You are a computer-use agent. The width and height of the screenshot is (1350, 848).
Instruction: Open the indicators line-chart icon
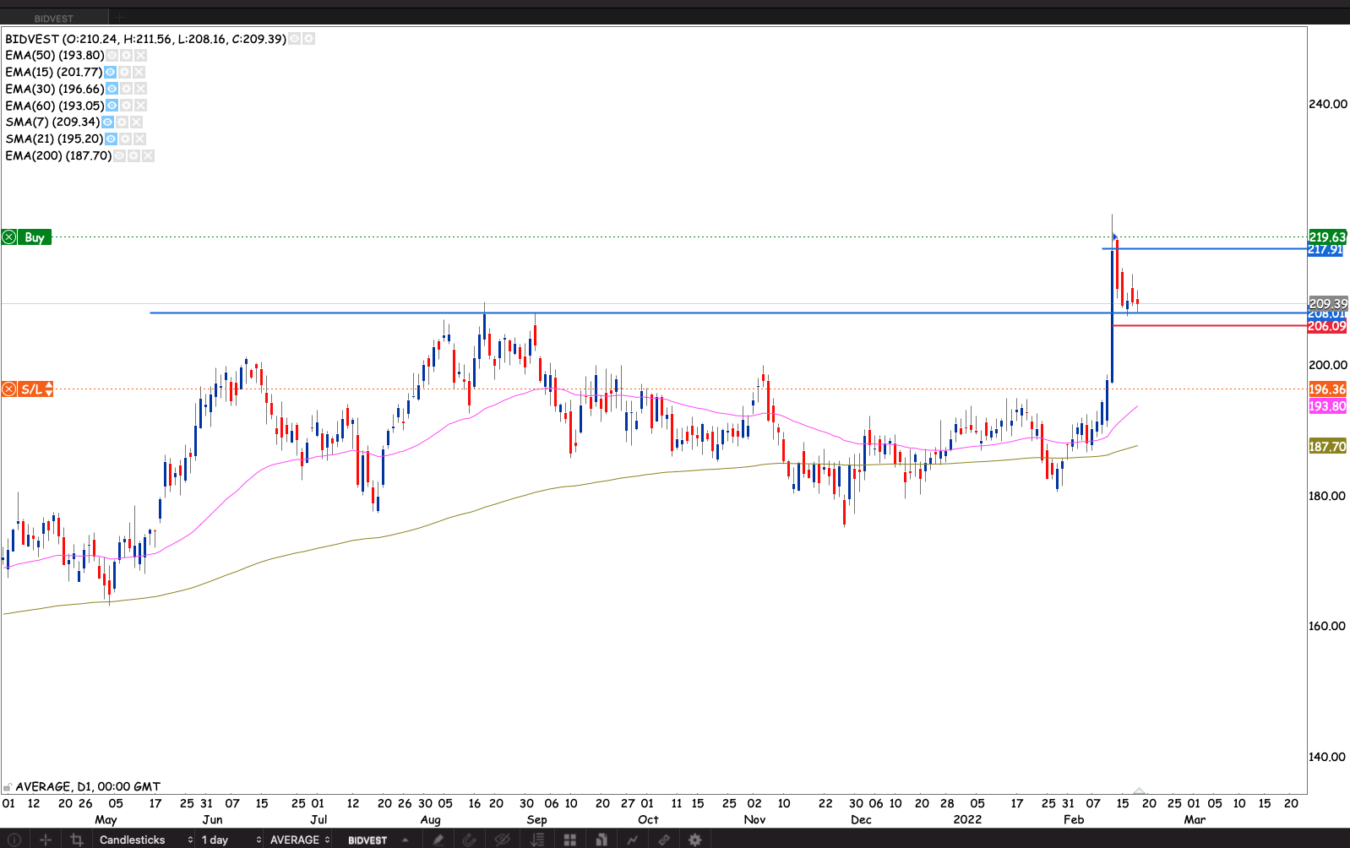(x=632, y=840)
